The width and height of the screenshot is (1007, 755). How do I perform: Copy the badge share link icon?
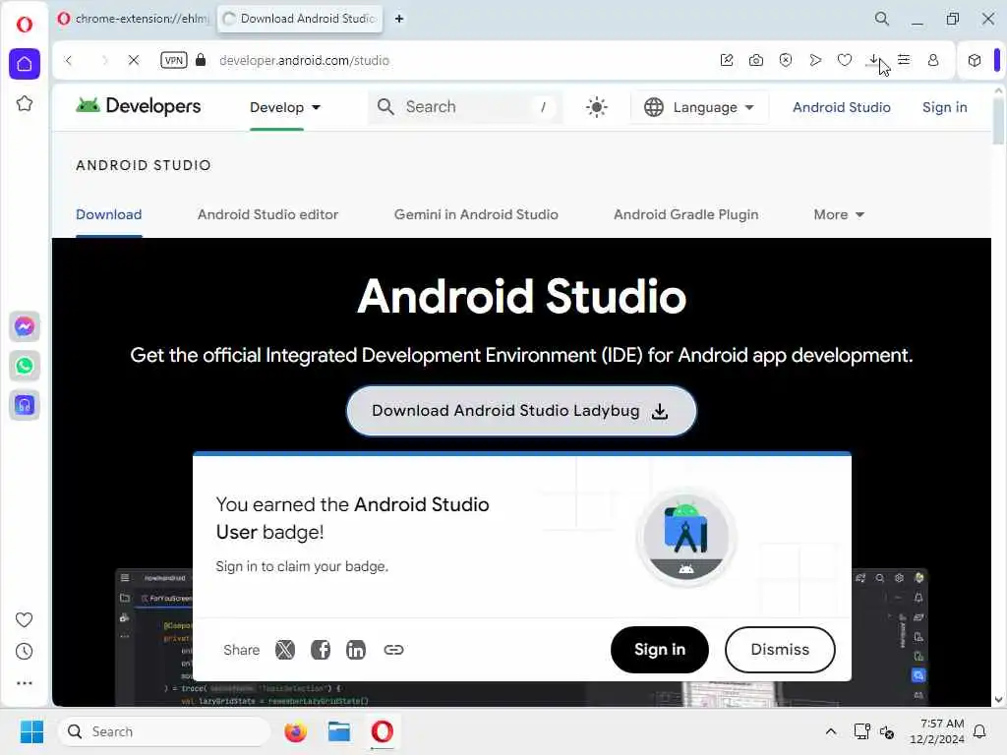(393, 650)
